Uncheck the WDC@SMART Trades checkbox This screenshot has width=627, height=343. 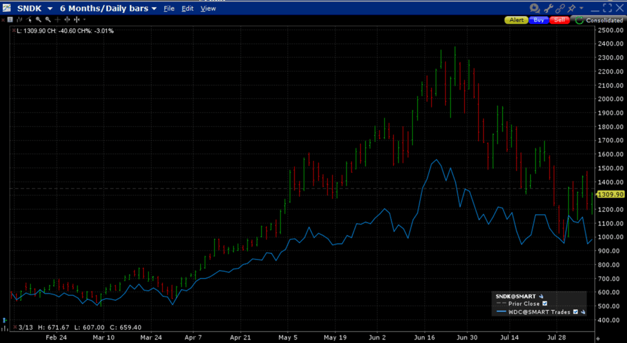(576, 312)
